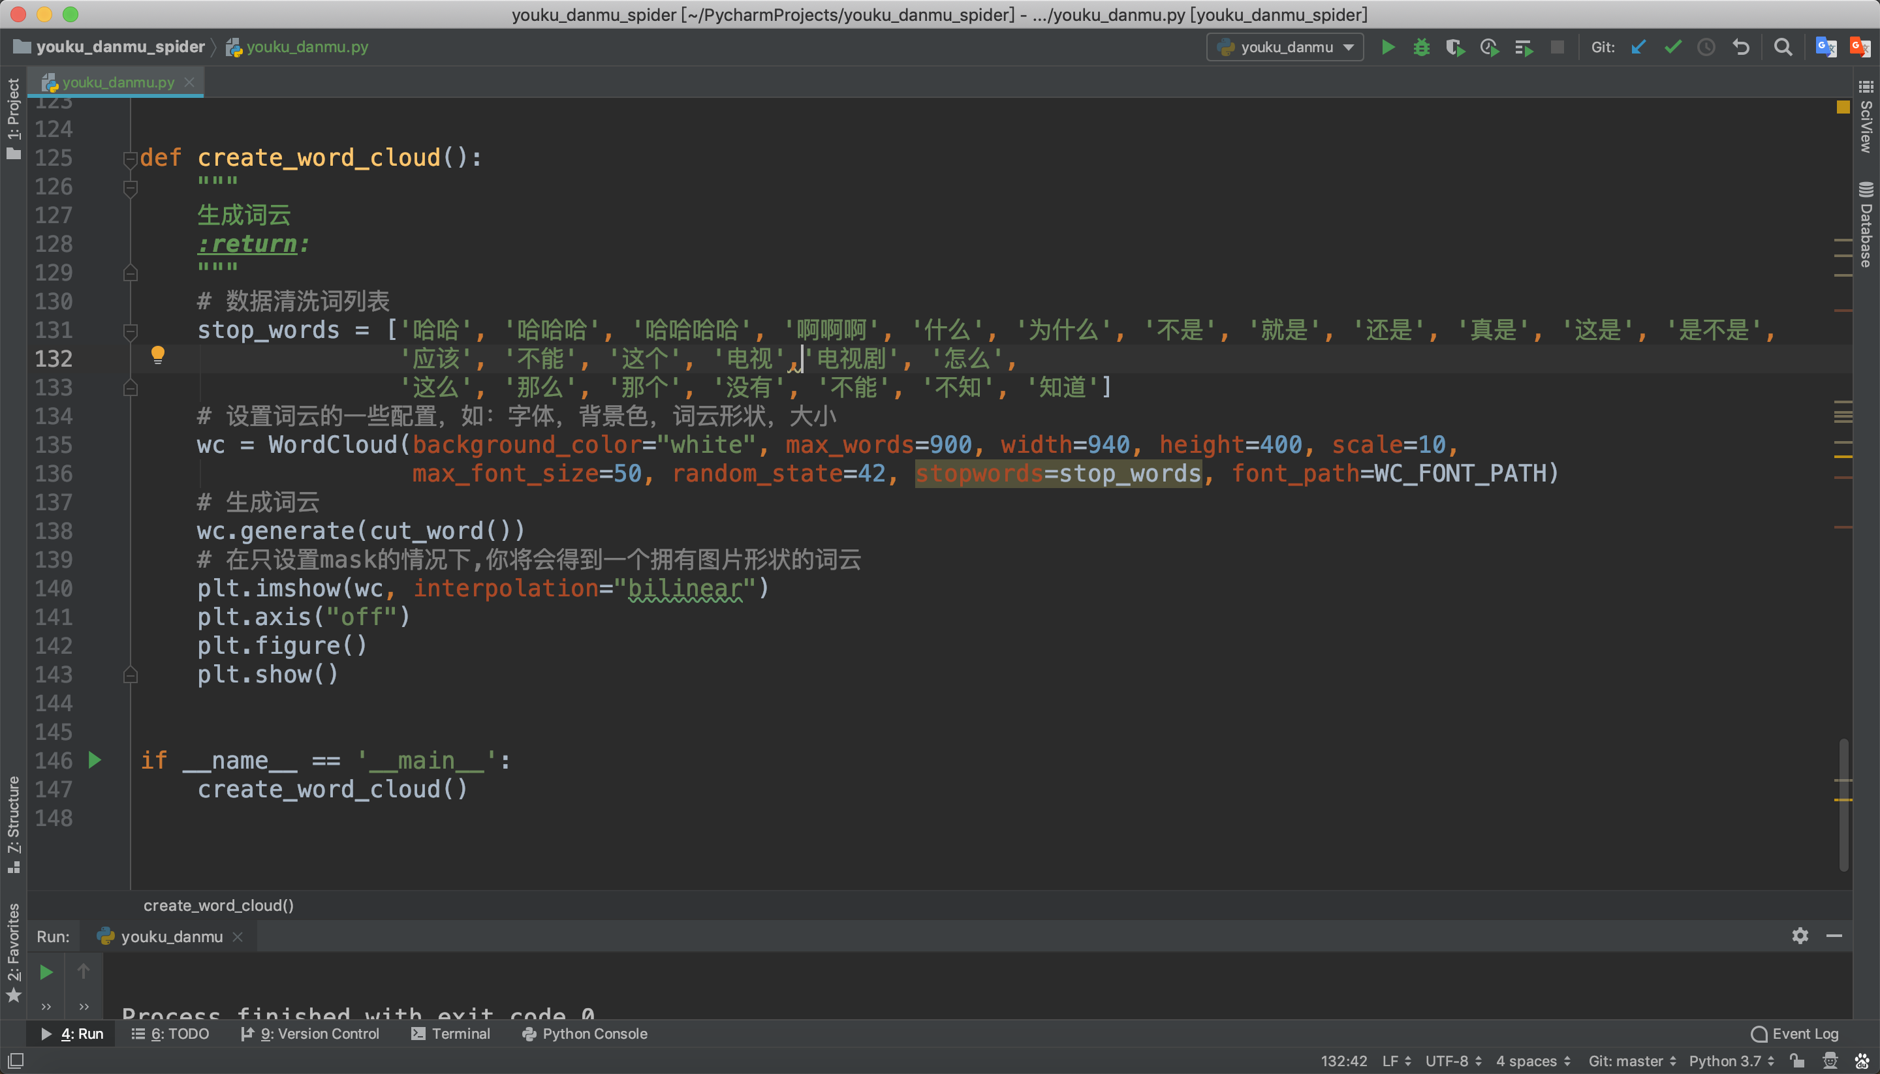Click the Debug bug icon

tap(1421, 47)
